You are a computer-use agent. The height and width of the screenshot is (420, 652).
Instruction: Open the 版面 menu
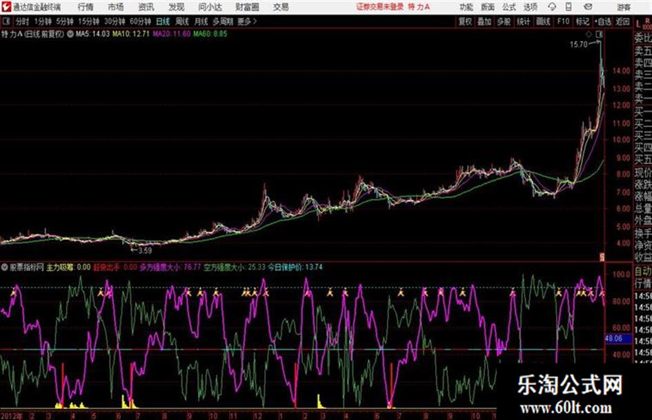pyautogui.click(x=487, y=7)
